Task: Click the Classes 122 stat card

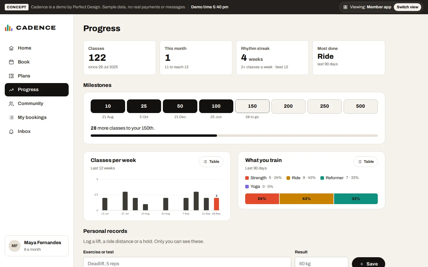Action: pyautogui.click(x=119, y=58)
